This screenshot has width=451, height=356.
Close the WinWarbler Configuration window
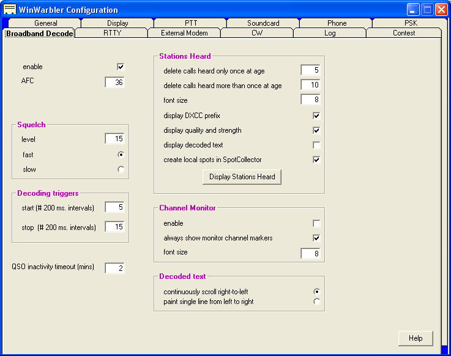(441, 10)
